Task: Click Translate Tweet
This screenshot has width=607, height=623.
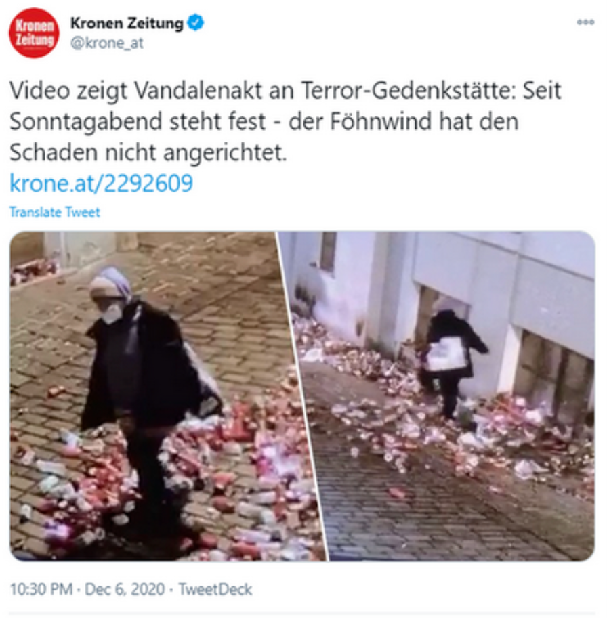Action: [54, 212]
